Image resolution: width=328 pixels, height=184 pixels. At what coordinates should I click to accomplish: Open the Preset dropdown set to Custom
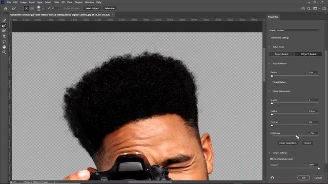[298, 30]
